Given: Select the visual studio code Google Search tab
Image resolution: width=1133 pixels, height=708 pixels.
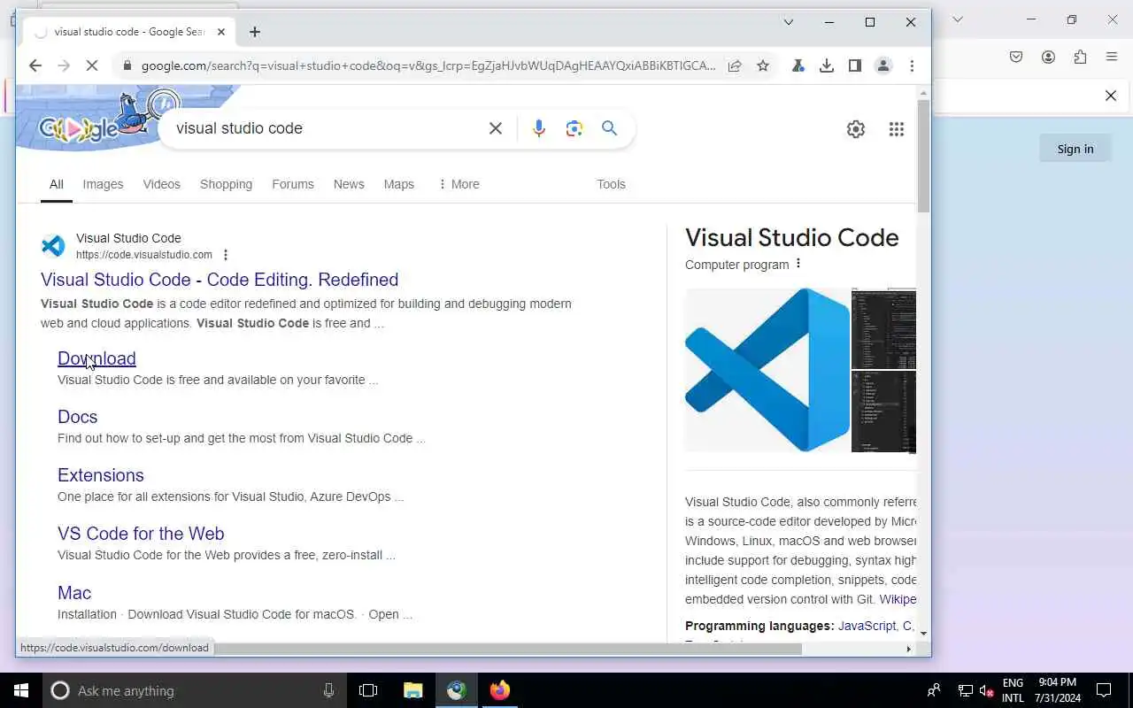Looking at the screenshot, I should pyautogui.click(x=128, y=32).
